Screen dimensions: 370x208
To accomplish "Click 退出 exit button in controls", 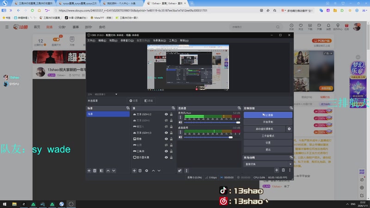I will point(268,150).
